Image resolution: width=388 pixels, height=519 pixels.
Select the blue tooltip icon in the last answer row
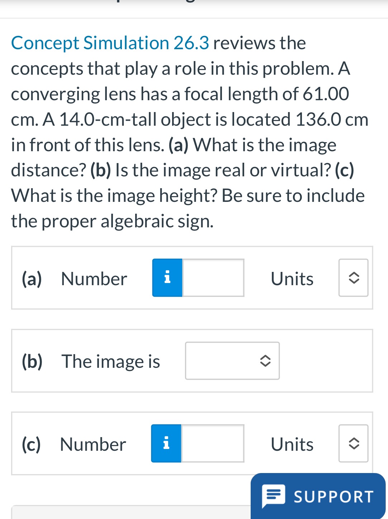coord(166,443)
